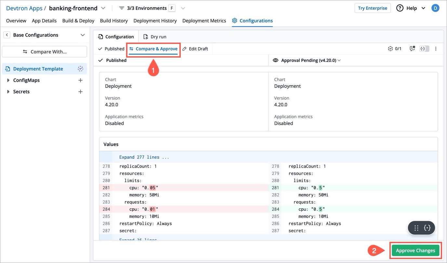Image resolution: width=447 pixels, height=263 pixels.
Task: Open the Approval Pending version dropdown
Action: click(x=339, y=60)
